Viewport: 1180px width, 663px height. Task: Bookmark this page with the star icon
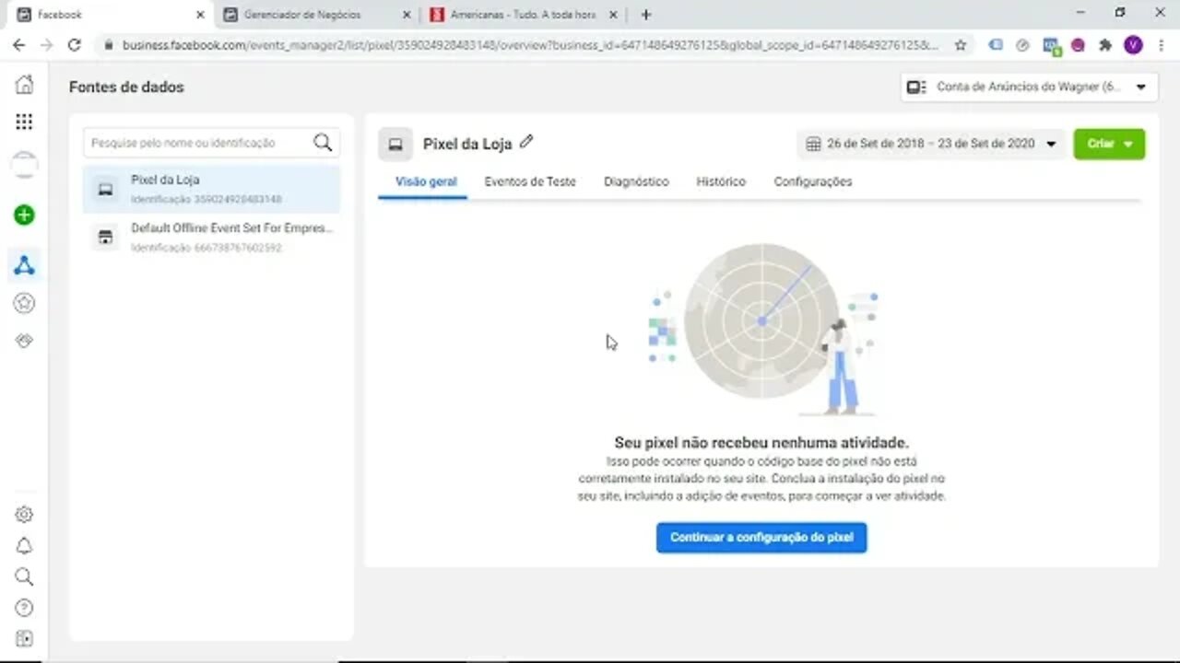coord(961,44)
